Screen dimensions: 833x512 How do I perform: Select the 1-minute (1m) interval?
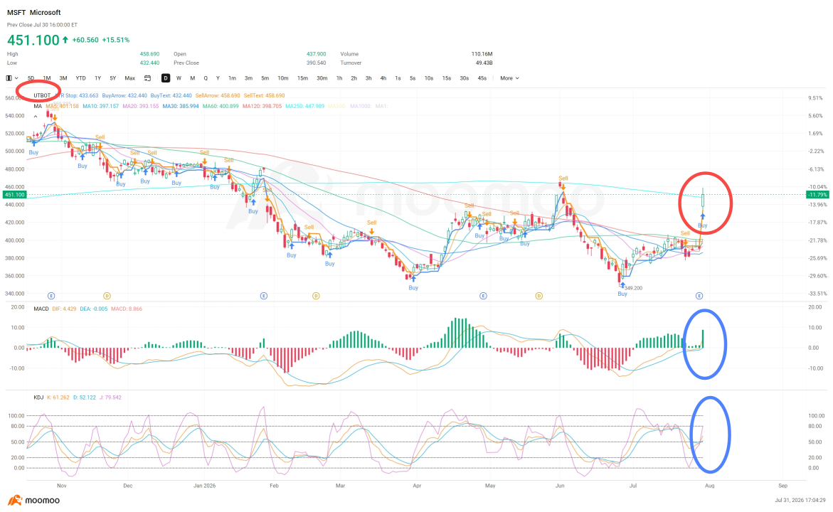click(232, 78)
